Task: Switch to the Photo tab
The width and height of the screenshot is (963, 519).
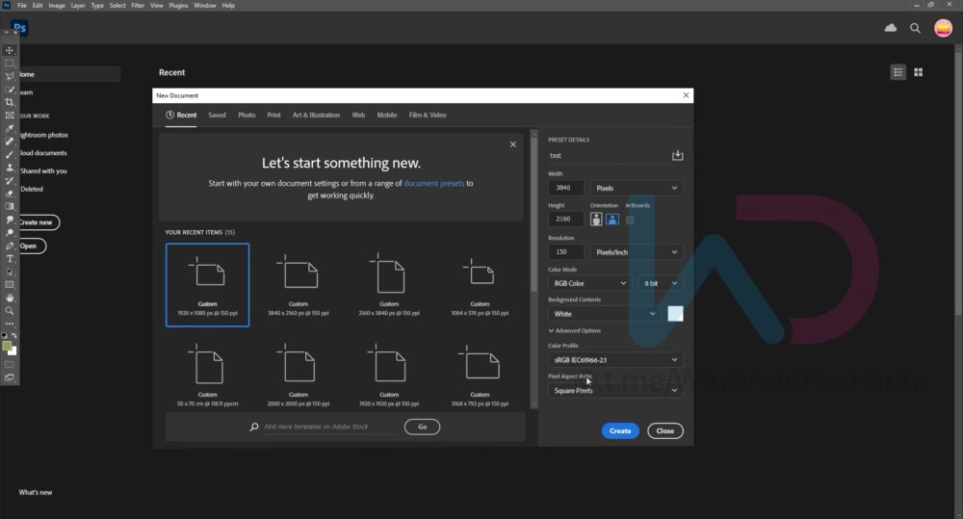Action: click(247, 115)
